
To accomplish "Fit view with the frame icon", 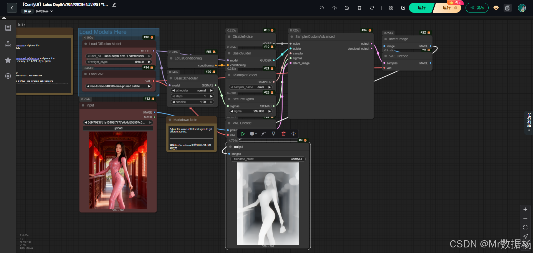I will tap(525, 227).
